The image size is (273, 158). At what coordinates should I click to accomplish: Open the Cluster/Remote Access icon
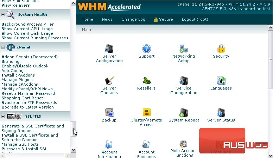tap(146, 112)
